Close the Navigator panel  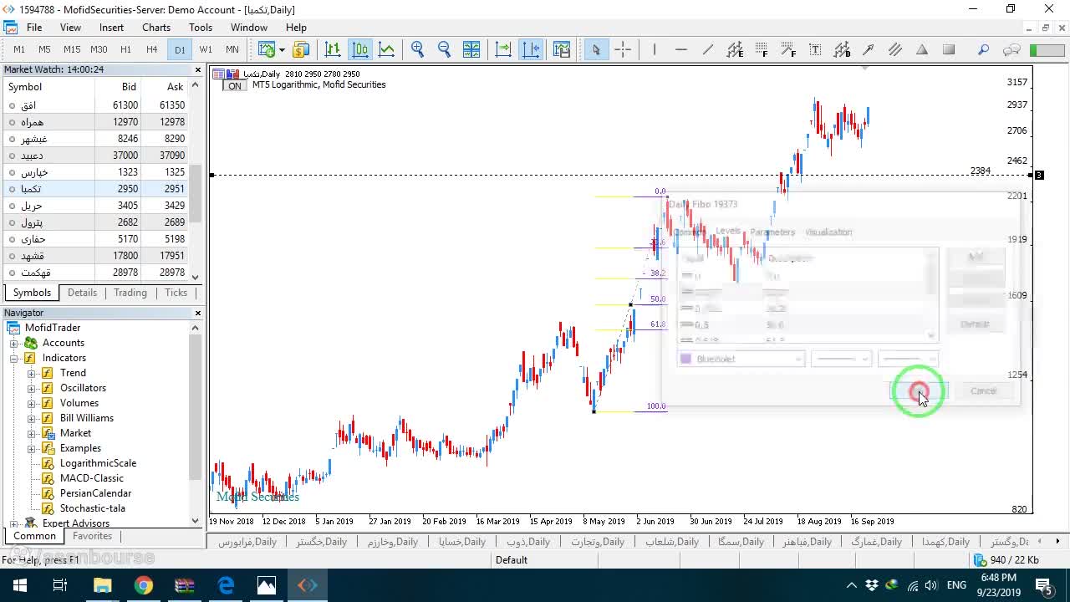coord(198,313)
